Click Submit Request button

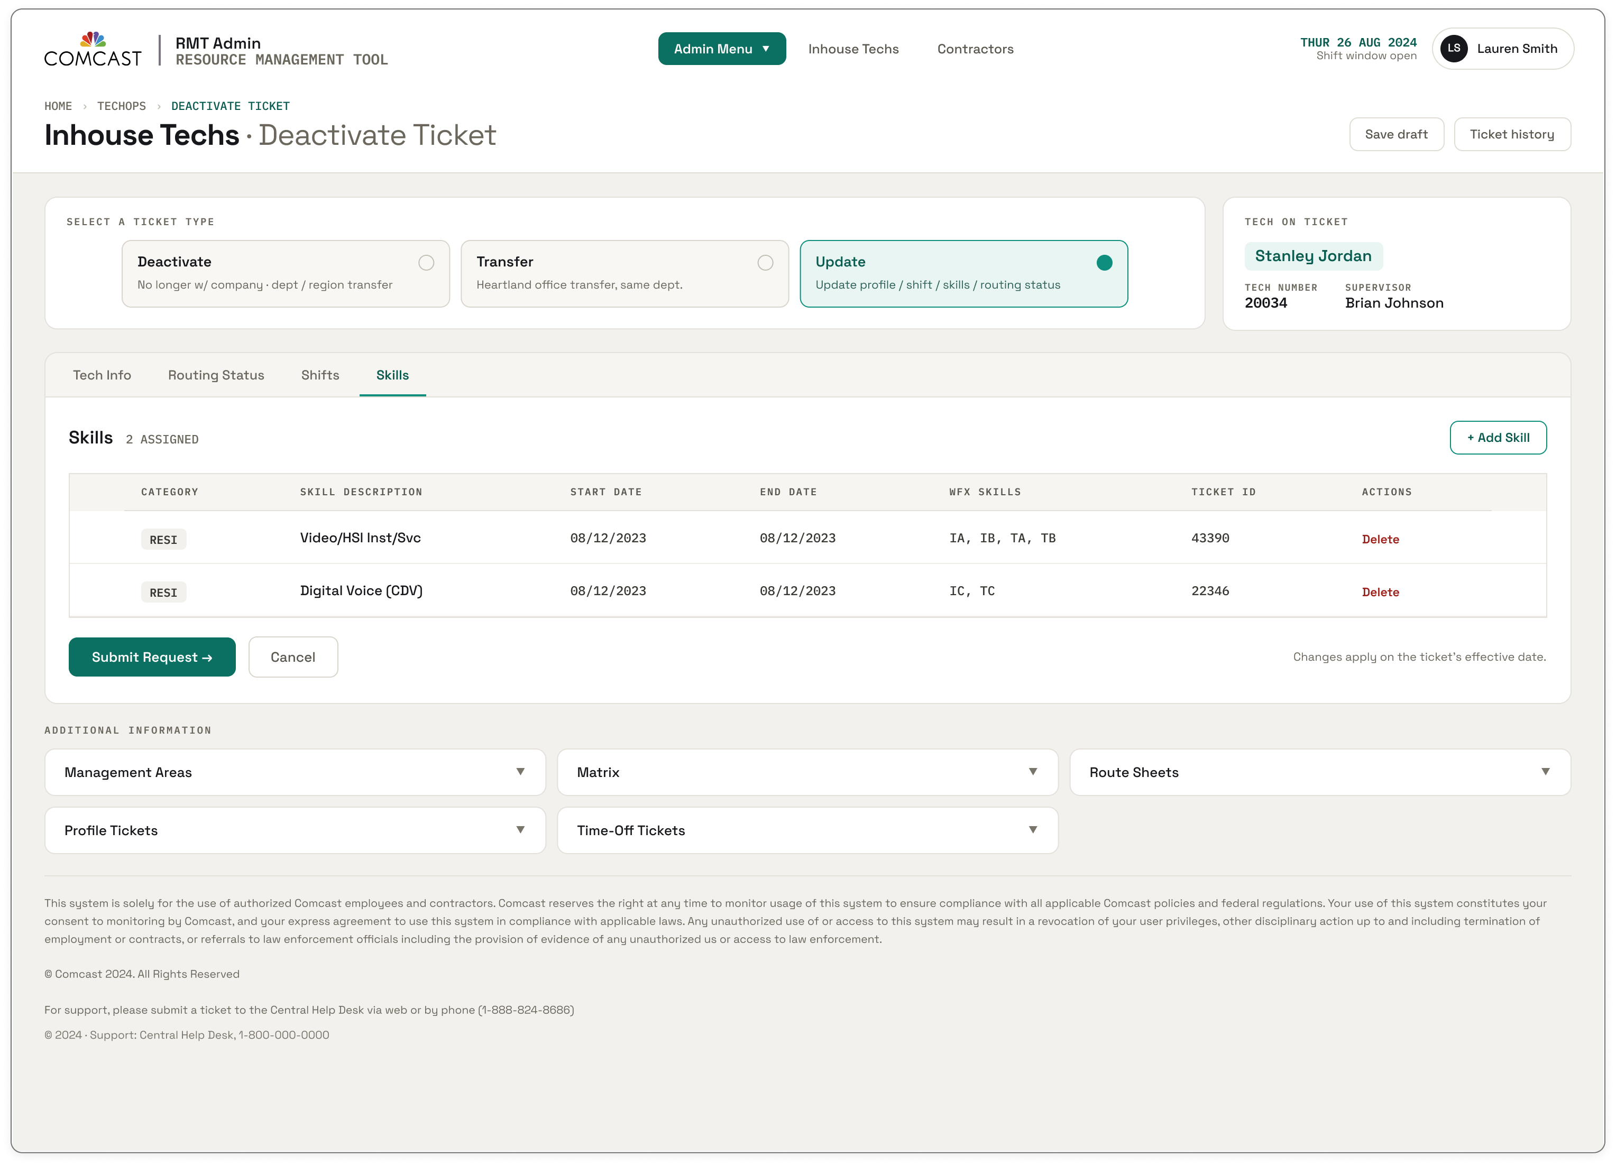tap(152, 656)
